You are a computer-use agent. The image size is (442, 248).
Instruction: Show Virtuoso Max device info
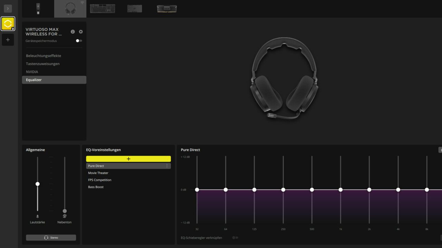coord(73,32)
